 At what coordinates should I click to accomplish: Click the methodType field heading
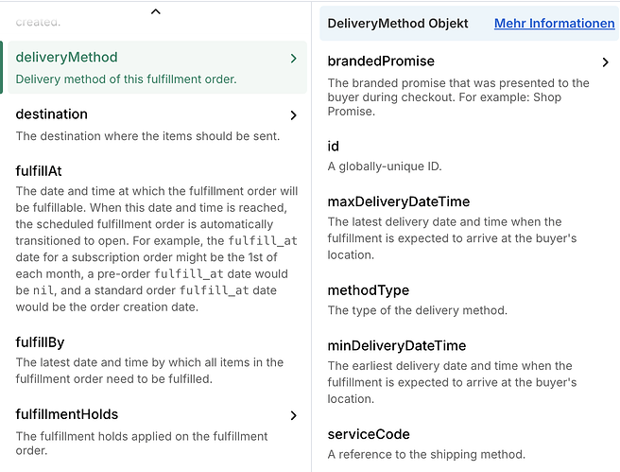(369, 288)
